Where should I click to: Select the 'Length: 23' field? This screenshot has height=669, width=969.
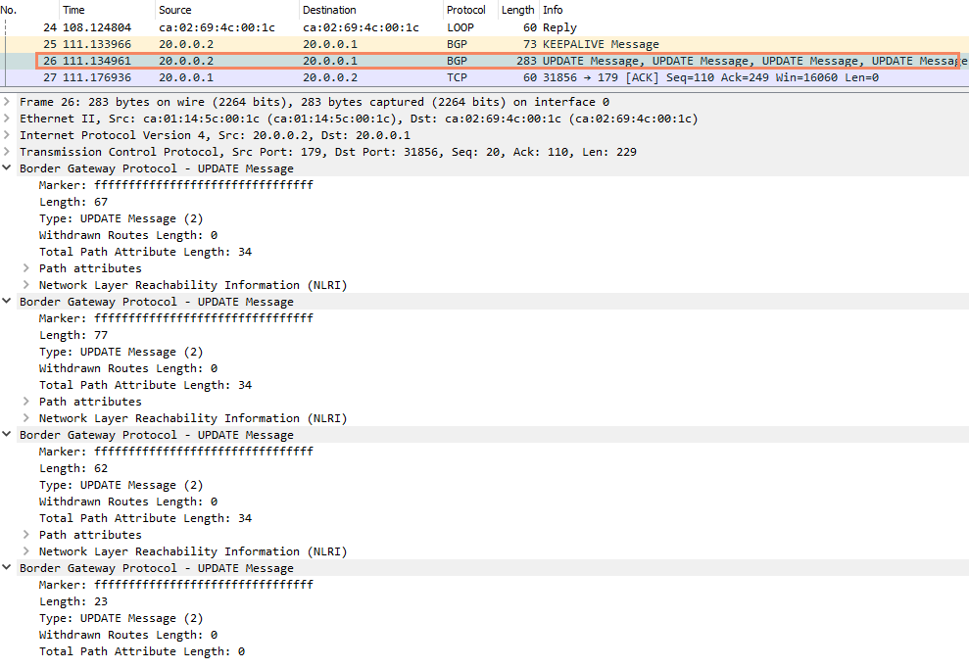click(73, 601)
